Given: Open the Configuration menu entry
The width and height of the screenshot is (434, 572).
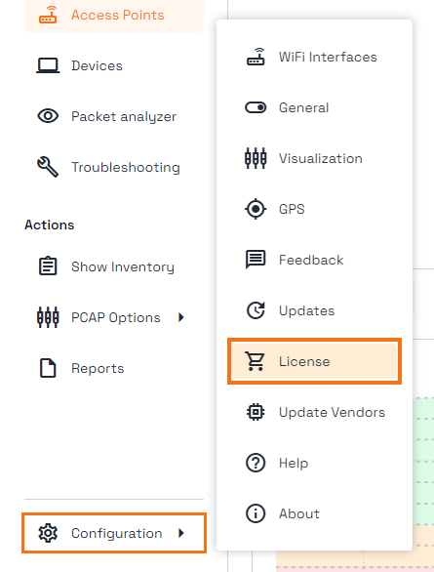Looking at the screenshot, I should click(114, 533).
